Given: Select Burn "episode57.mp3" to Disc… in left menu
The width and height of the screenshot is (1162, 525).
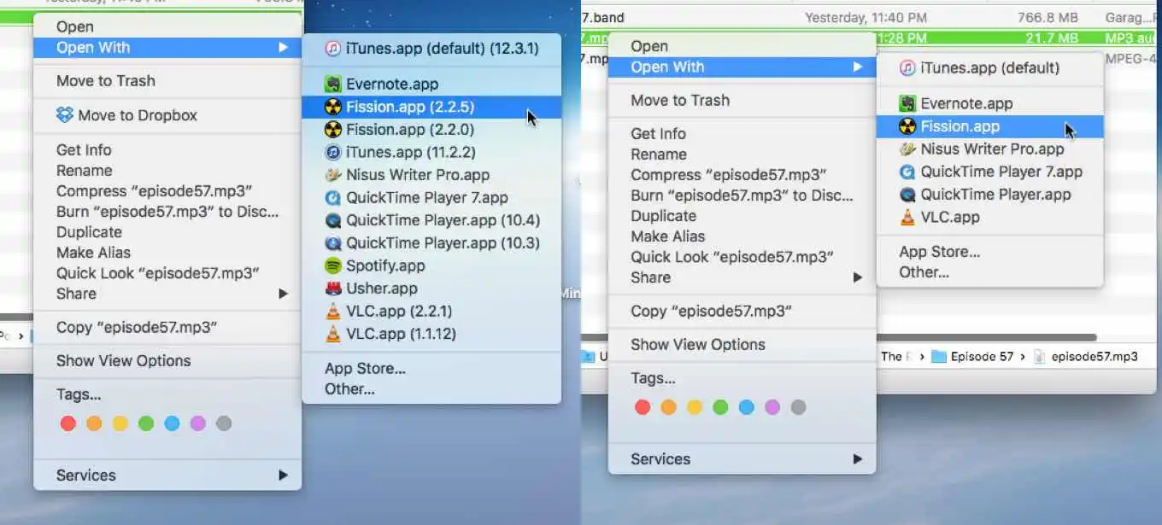Looking at the screenshot, I should (167, 212).
